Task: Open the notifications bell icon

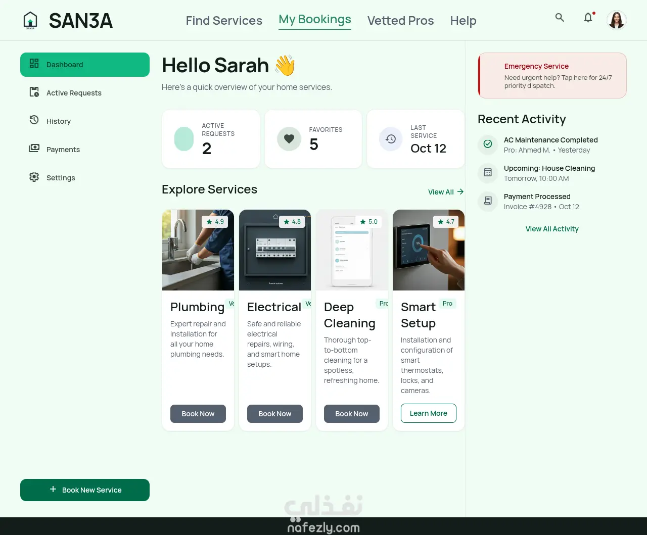Action: [x=588, y=18]
